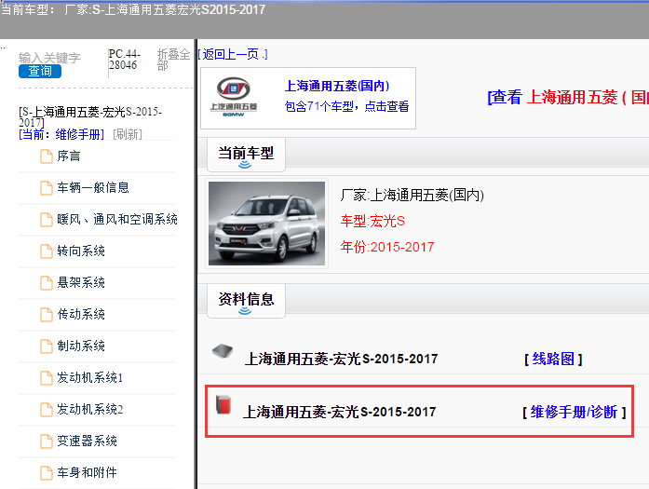Click the PC.44-28046 text

point(125,60)
